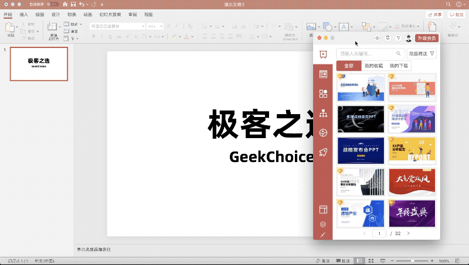Open the slide layouts icon in plugin sidebar
This screenshot has width=469, height=265.
[x=323, y=74]
